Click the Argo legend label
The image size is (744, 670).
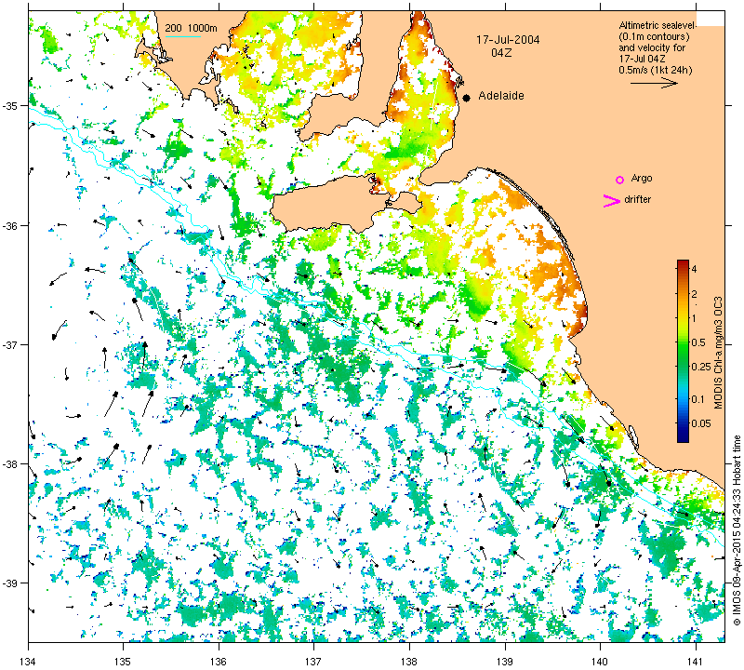tap(642, 179)
